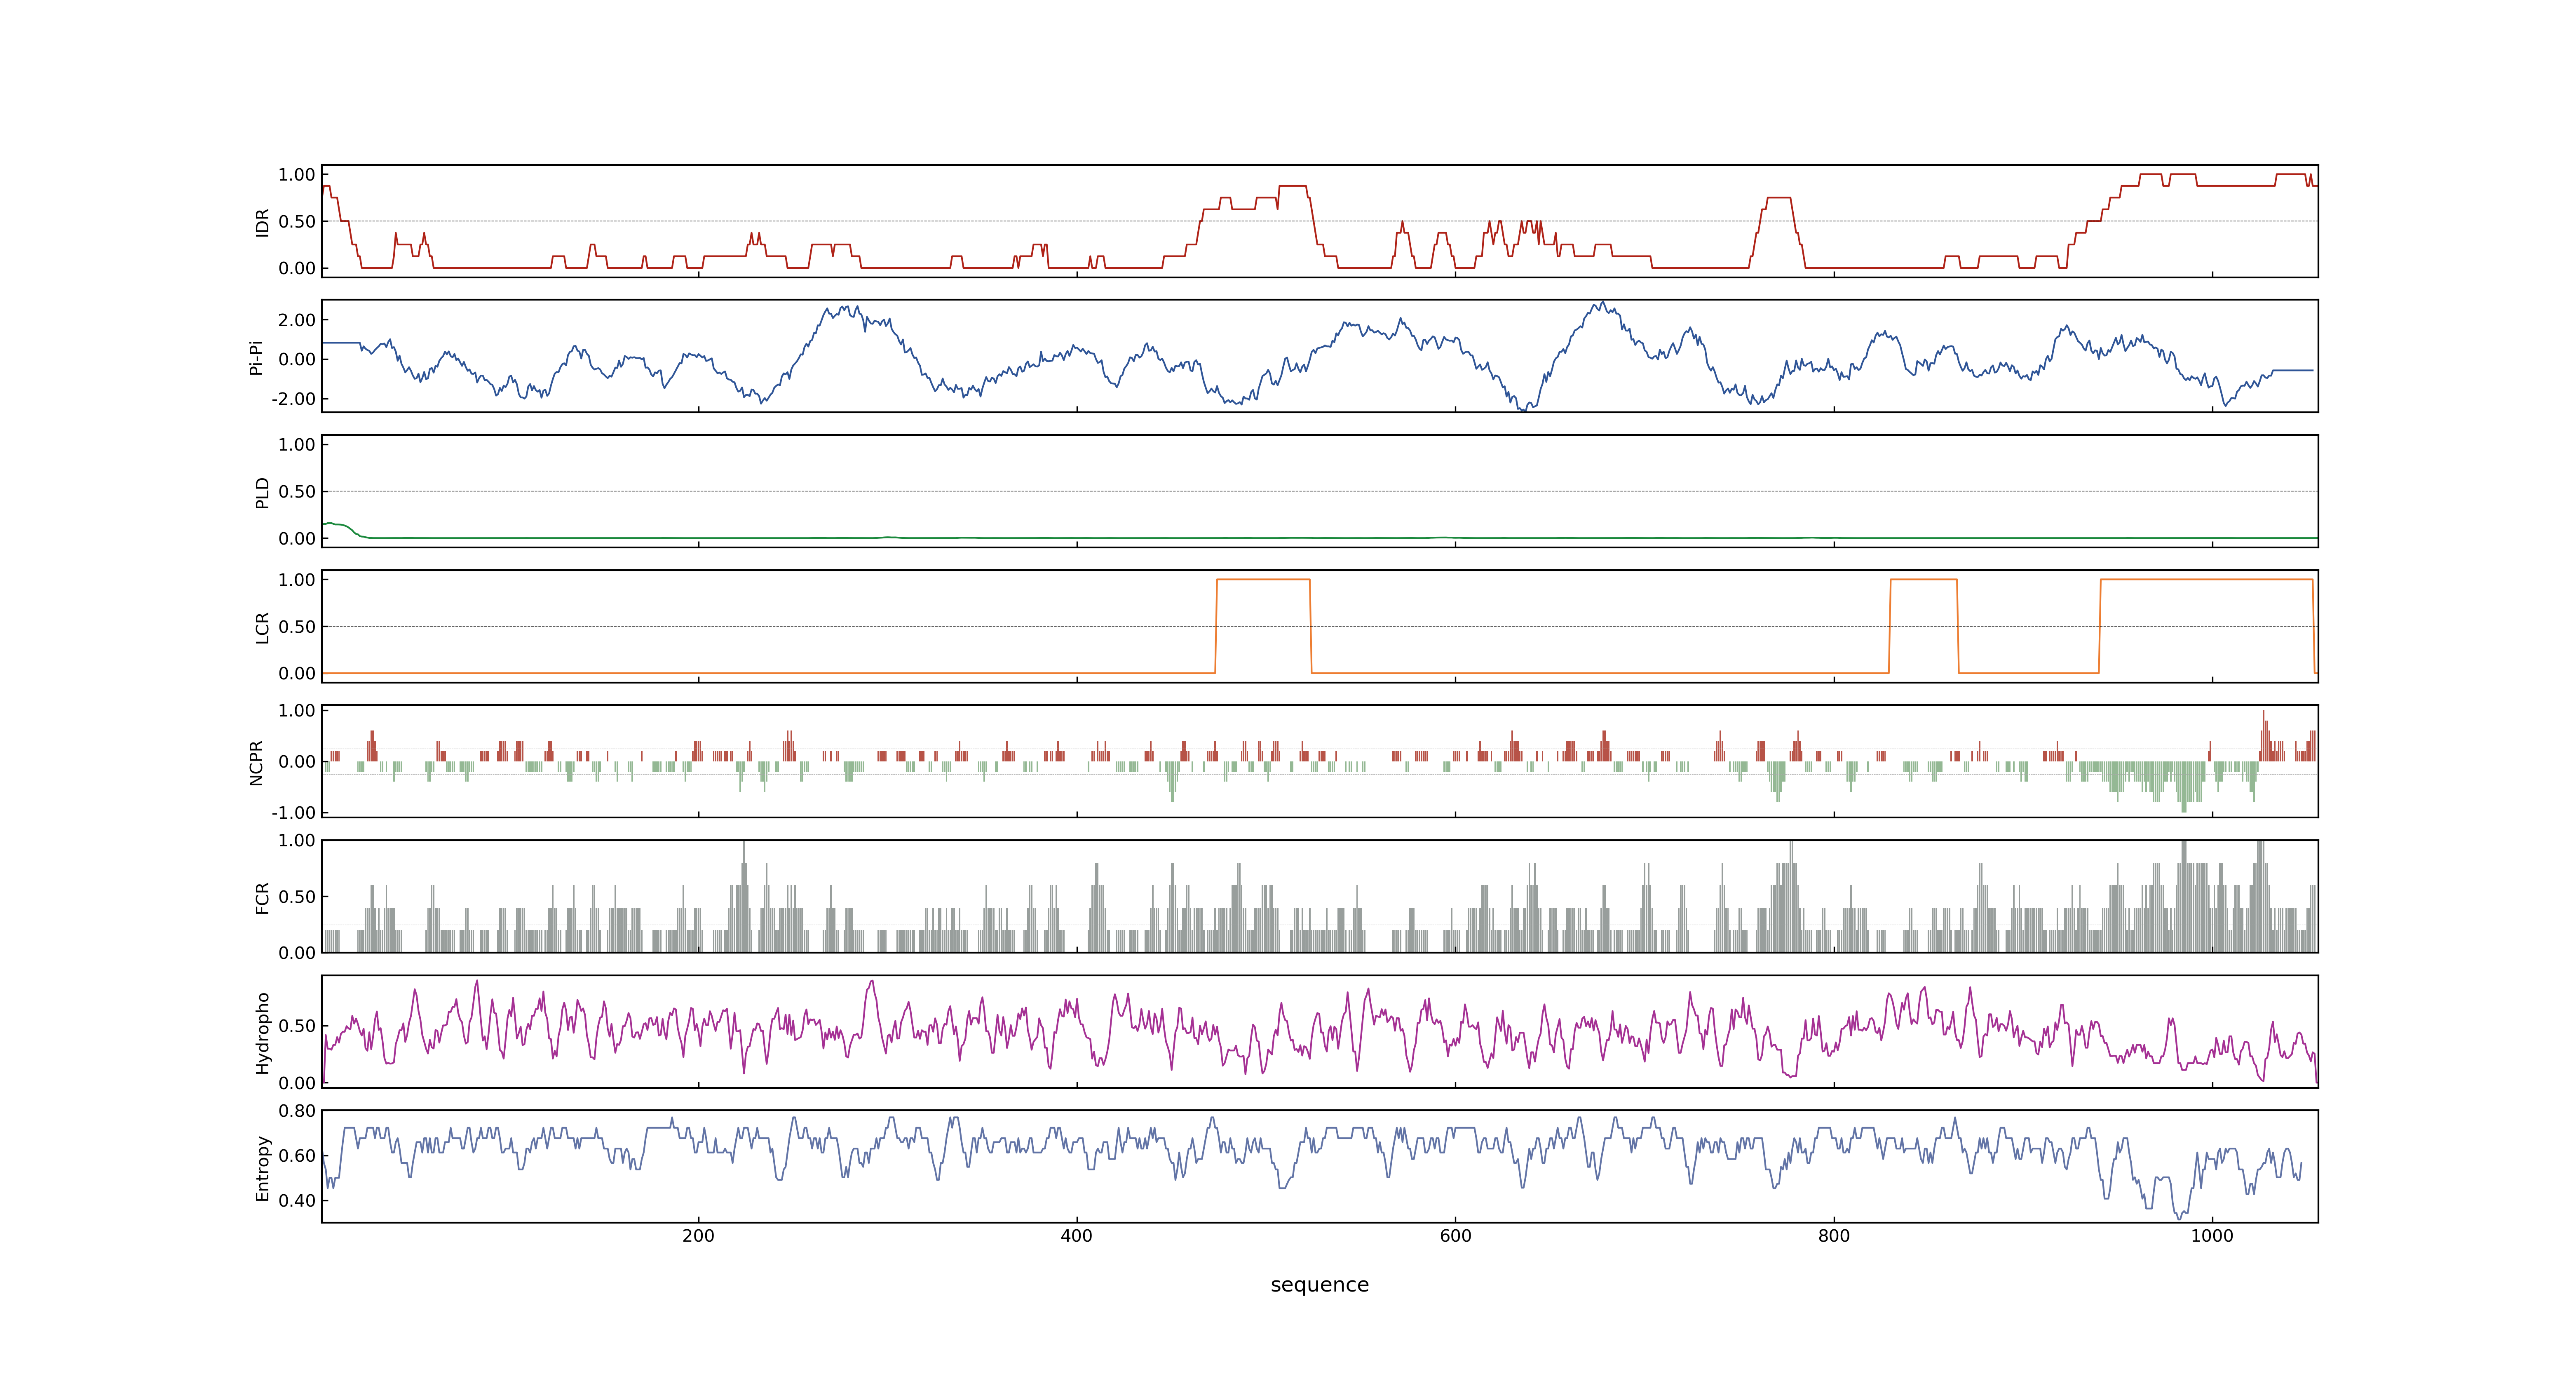Click the LCR axis label
The width and height of the screenshot is (2576, 1374).
[262, 627]
